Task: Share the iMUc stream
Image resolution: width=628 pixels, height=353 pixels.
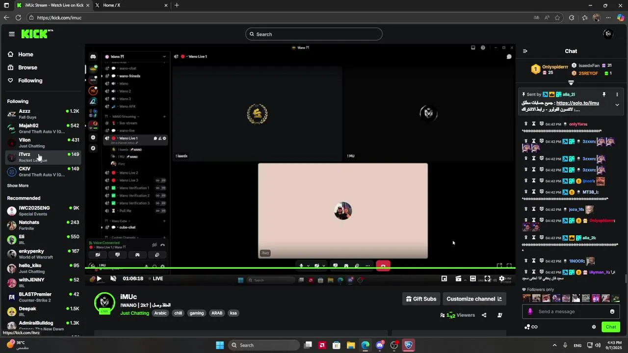Action: point(484,315)
